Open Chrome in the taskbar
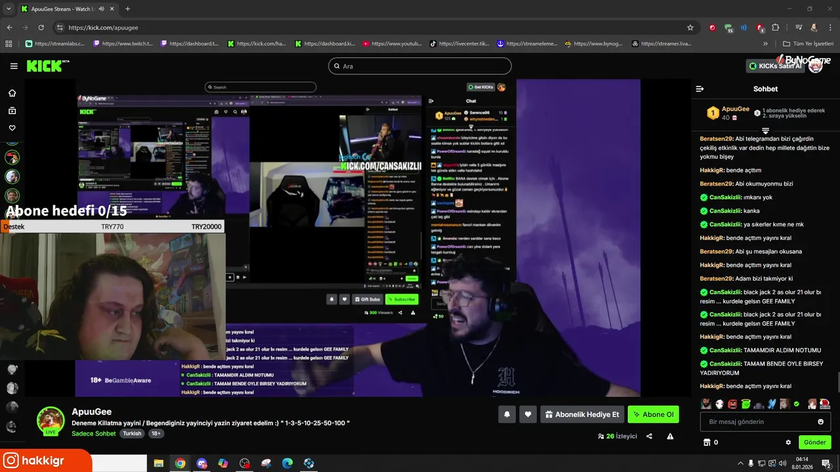The image size is (840, 472). pos(180,463)
